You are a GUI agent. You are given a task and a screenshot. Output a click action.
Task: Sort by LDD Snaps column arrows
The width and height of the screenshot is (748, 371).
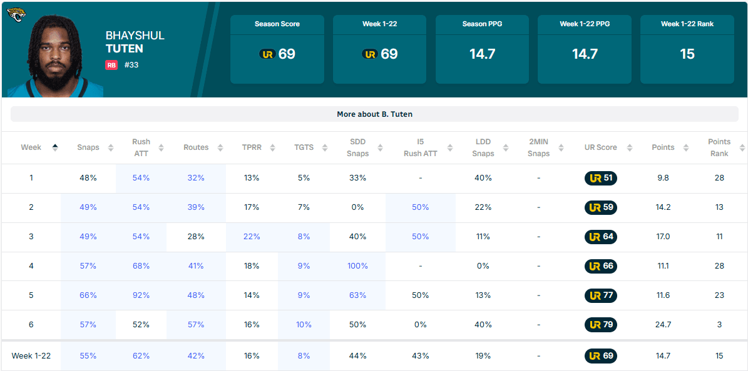(x=506, y=147)
